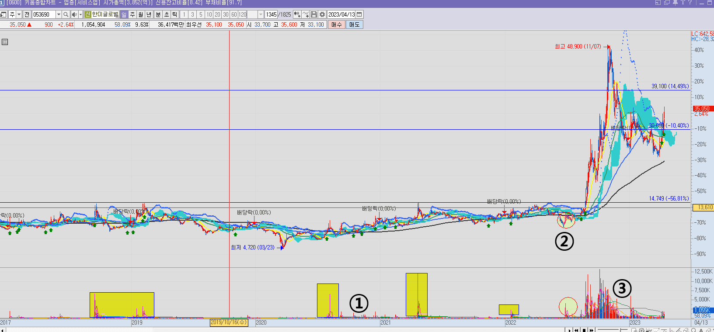Click the grid table icon at chart top-left
The height and width of the screenshot is (332, 714).
point(5,42)
